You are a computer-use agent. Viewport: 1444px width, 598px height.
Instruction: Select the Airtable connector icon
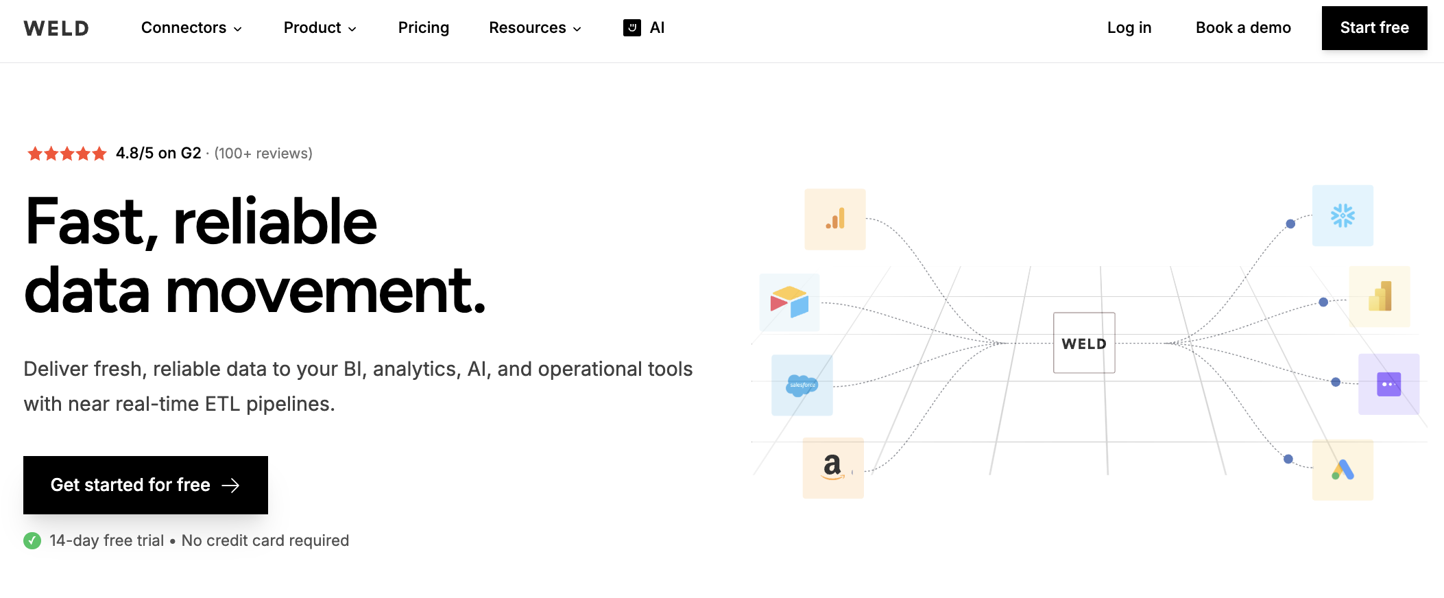789,302
